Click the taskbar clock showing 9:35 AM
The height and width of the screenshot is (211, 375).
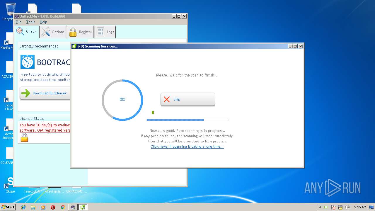(x=360, y=207)
